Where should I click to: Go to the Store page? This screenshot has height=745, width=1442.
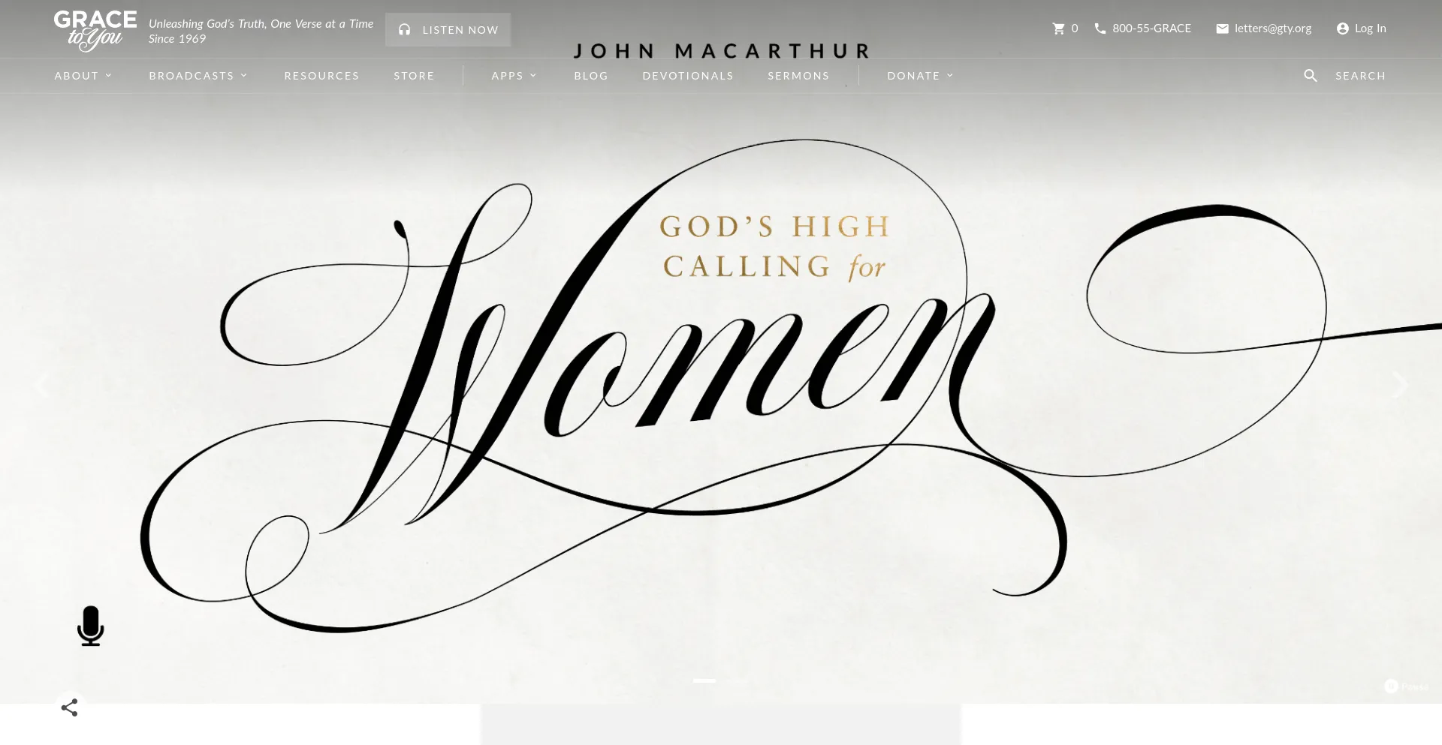pyautogui.click(x=414, y=76)
